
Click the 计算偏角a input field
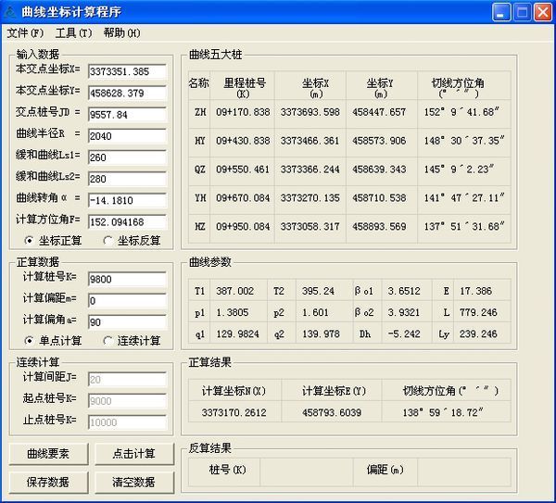pyautogui.click(x=127, y=322)
